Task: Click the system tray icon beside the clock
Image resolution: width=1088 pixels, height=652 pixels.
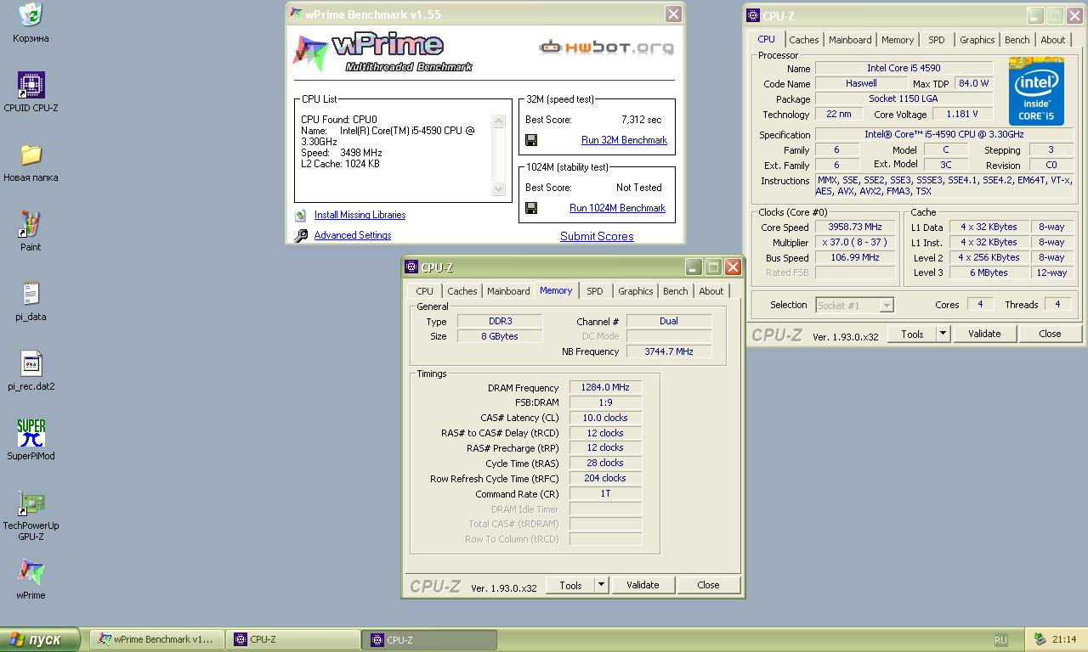Action: (x=1040, y=639)
